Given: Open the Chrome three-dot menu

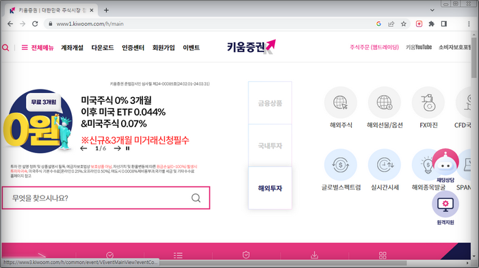Looking at the screenshot, I should [x=469, y=24].
